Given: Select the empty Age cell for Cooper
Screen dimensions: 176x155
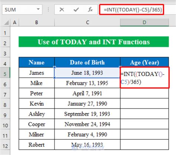Looking at the screenshot, I should pyautogui.click(x=144, y=124).
